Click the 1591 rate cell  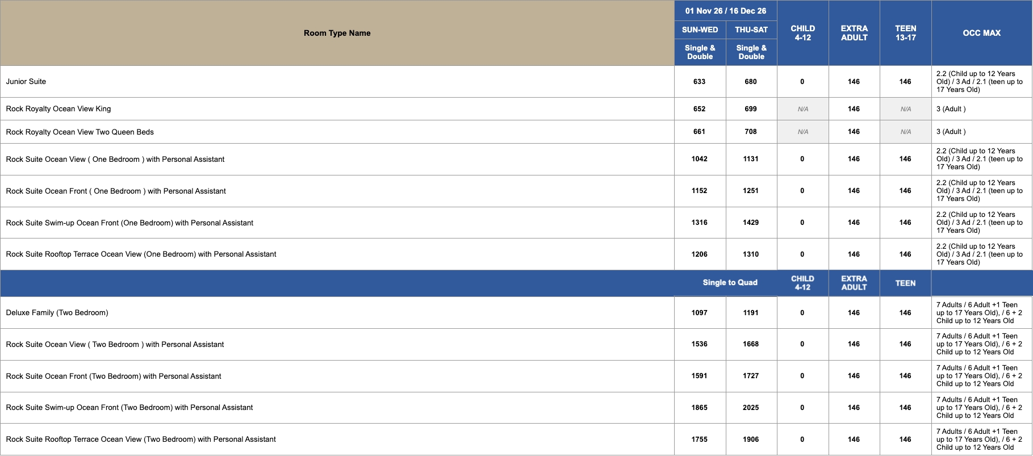[x=700, y=376]
